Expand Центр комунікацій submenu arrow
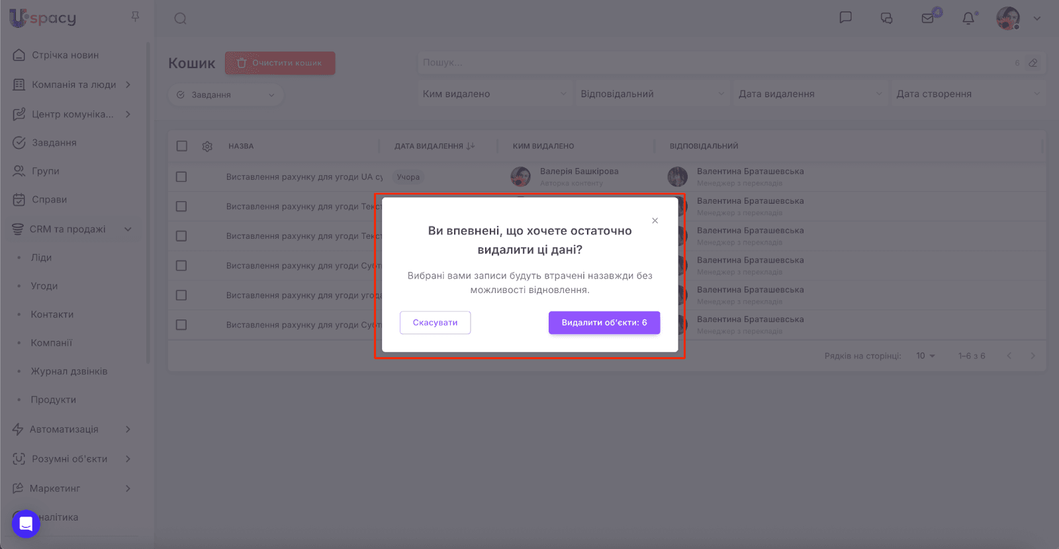 click(x=128, y=114)
